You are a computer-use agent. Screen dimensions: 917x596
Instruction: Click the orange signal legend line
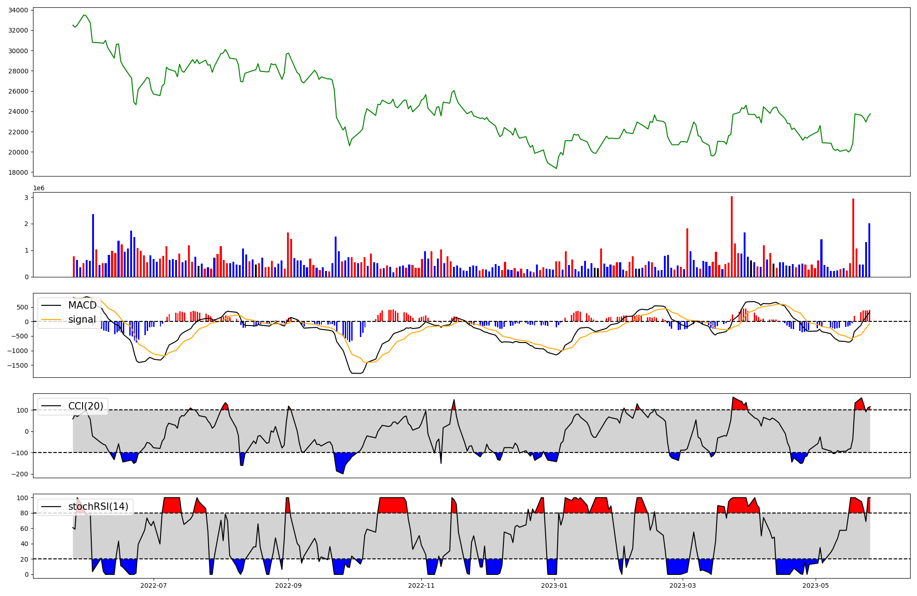pos(51,320)
